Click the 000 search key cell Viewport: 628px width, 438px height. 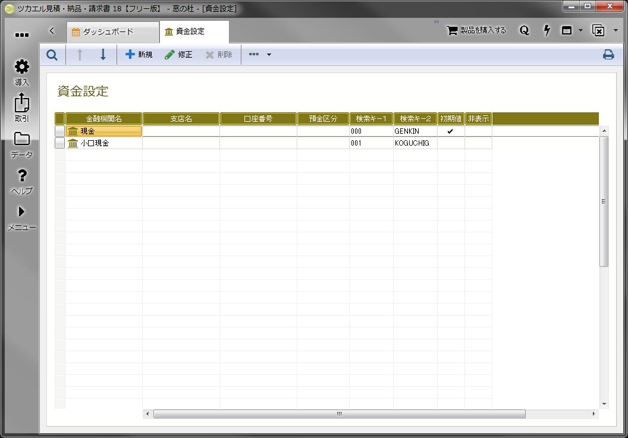coord(371,131)
